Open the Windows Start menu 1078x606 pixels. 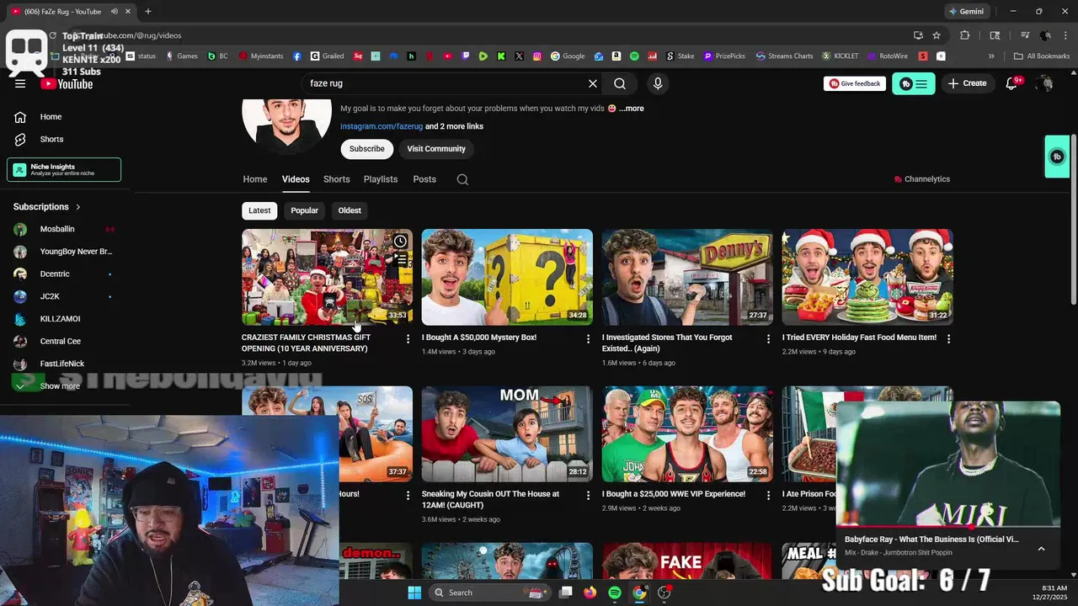pos(414,593)
